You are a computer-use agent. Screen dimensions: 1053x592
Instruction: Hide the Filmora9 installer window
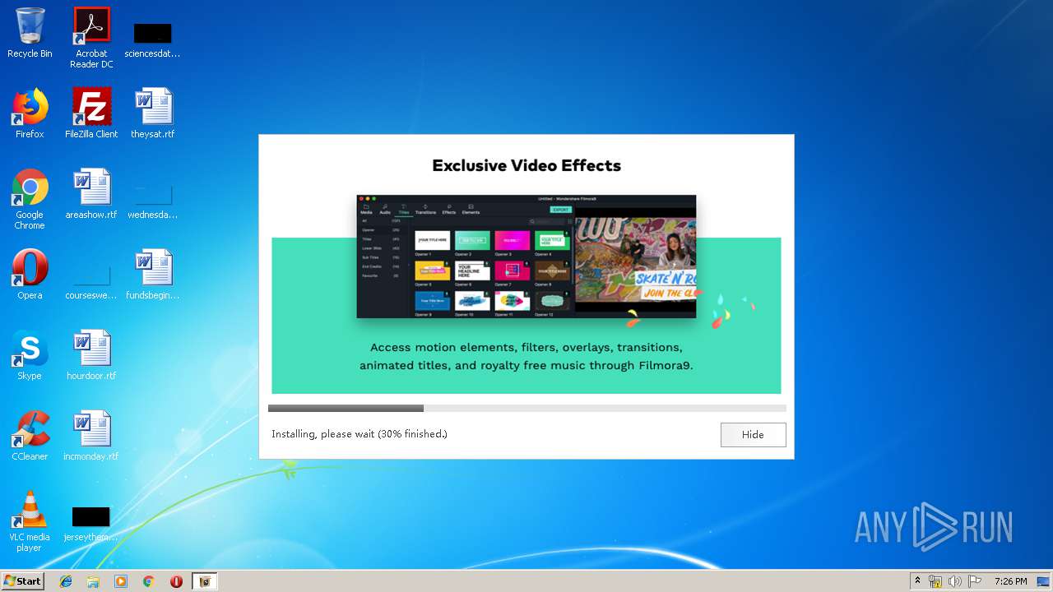point(753,434)
